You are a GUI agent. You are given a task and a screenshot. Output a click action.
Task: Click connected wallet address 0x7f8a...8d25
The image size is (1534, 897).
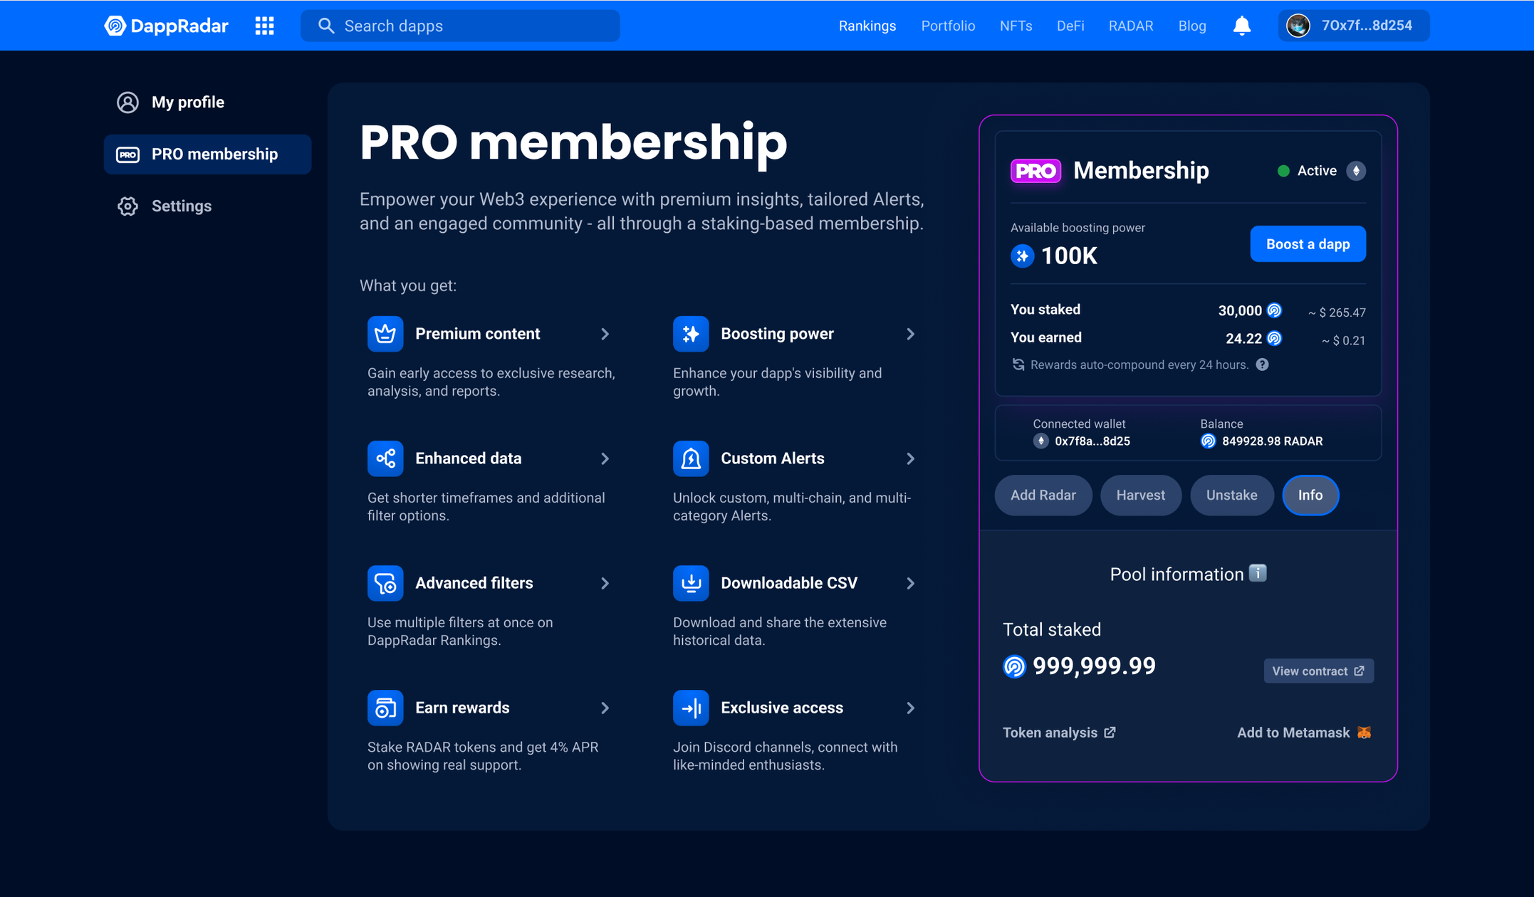1092,441
